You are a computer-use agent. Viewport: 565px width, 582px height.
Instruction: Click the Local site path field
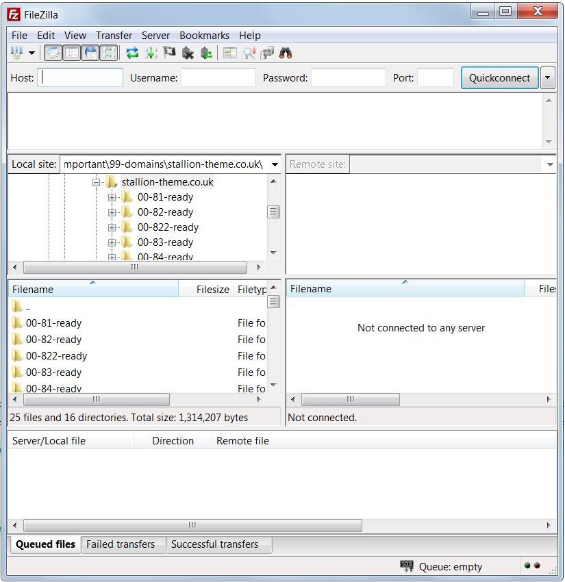click(165, 164)
